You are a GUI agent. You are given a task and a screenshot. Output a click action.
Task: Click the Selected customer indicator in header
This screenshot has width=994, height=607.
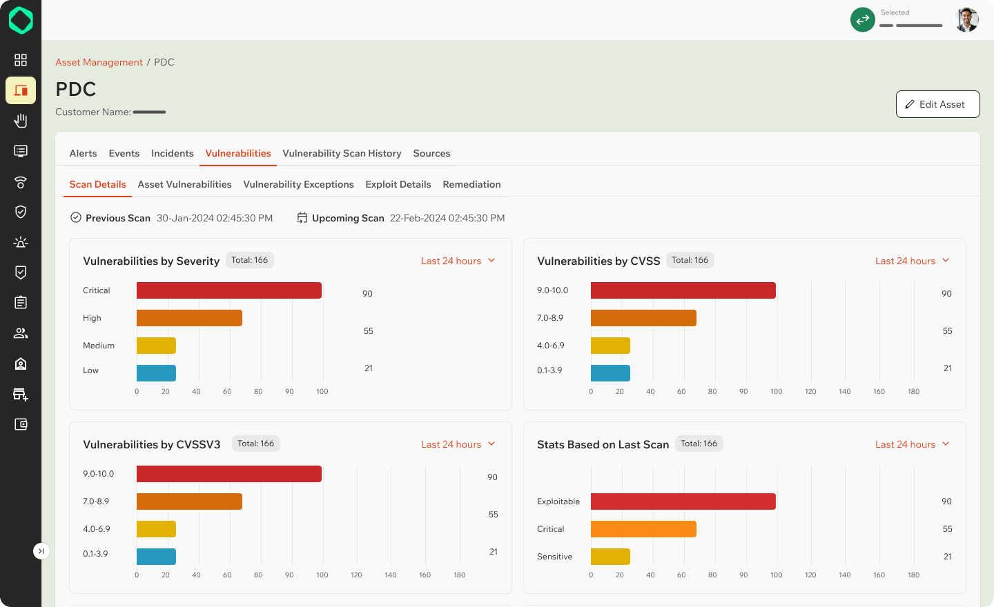[x=910, y=19]
